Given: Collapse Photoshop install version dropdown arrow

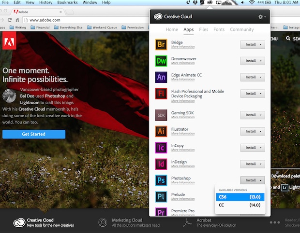Looking at the screenshot, I should (261, 180).
